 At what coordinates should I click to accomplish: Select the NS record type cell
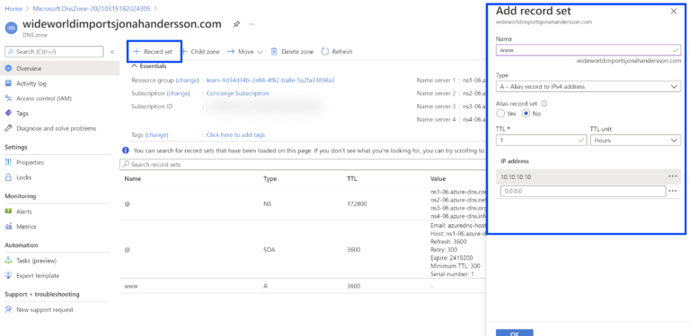[x=267, y=204]
